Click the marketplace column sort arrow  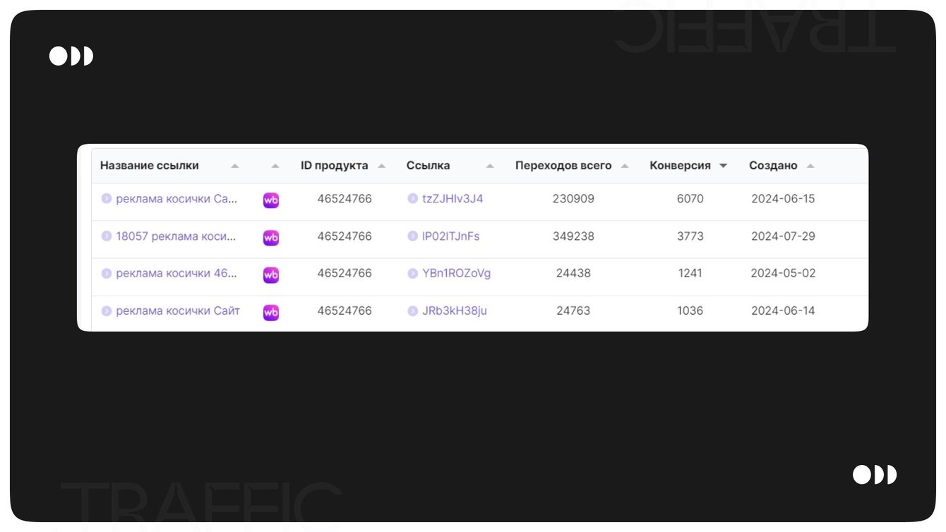[275, 167]
